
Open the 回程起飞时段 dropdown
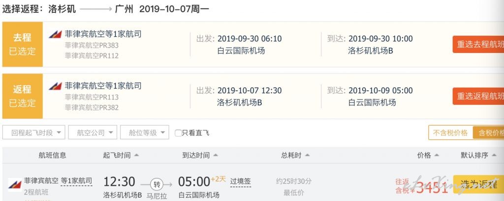click(34, 132)
